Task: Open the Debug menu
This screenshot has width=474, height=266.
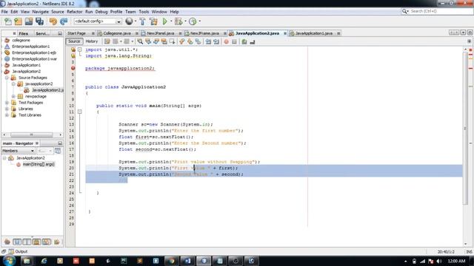Action: (101, 12)
